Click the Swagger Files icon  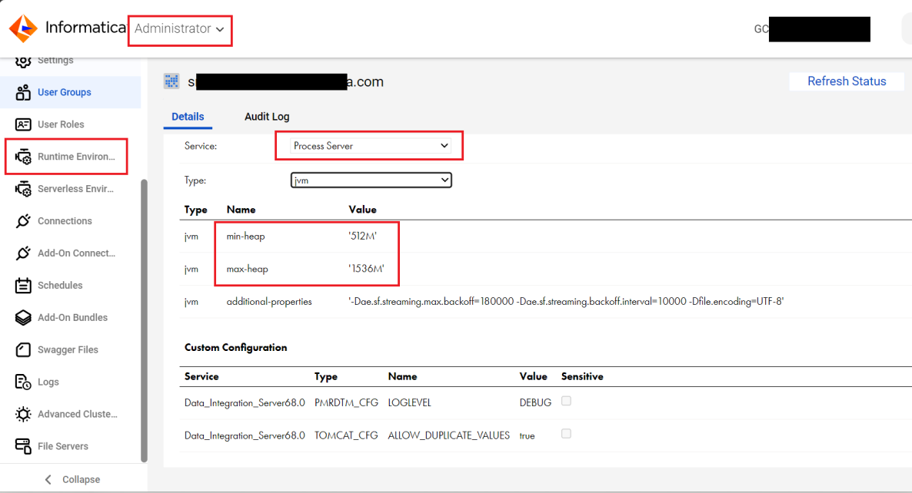pyautogui.click(x=23, y=349)
